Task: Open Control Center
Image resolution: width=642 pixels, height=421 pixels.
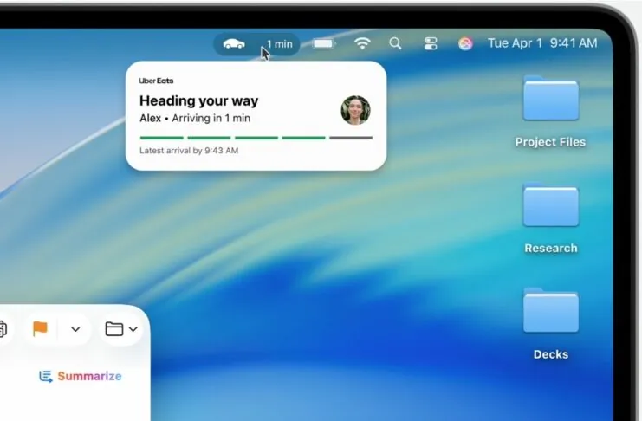Action: tap(431, 43)
